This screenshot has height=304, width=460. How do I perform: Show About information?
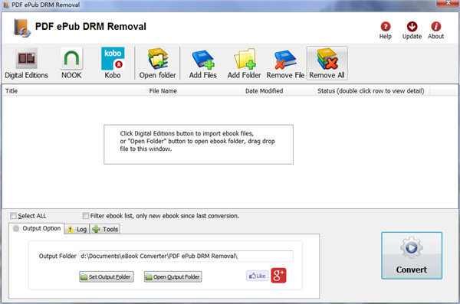[x=435, y=30]
